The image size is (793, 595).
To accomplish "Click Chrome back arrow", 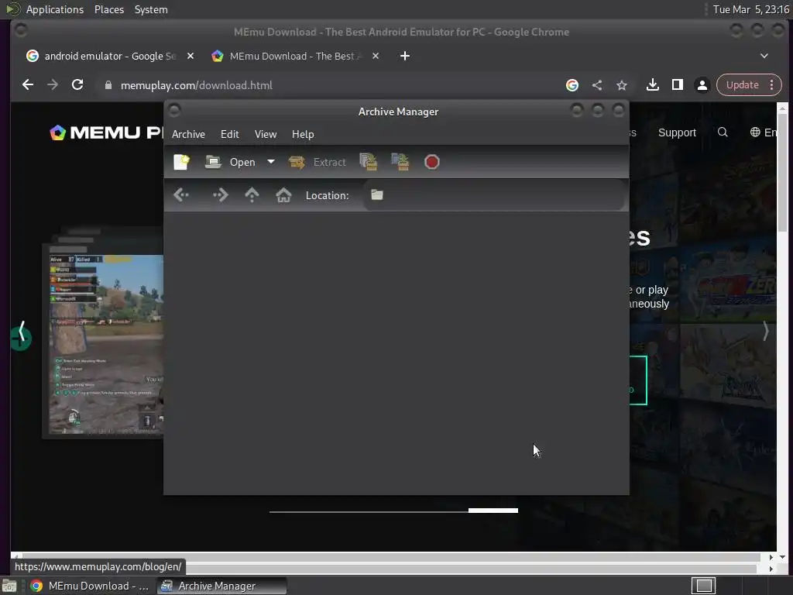I will [28, 85].
